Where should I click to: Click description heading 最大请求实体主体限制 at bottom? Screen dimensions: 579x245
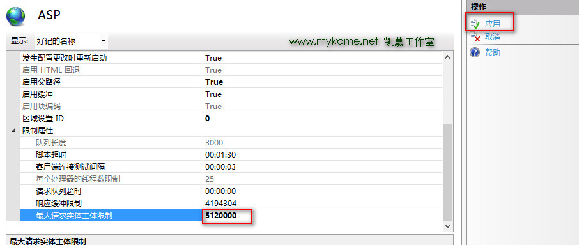pos(48,242)
